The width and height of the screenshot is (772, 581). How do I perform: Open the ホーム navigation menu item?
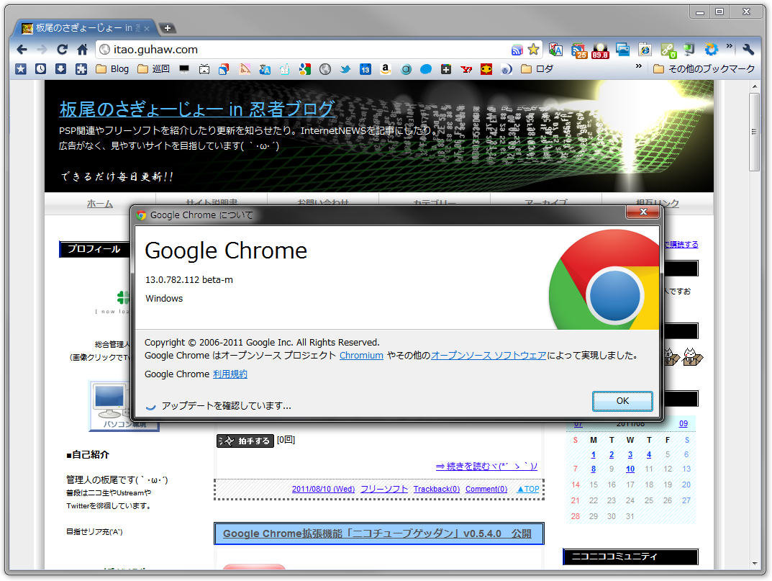pyautogui.click(x=100, y=204)
